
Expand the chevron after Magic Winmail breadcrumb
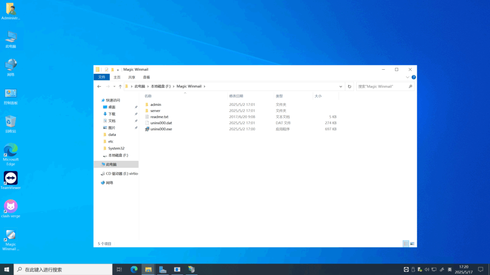[x=205, y=86]
